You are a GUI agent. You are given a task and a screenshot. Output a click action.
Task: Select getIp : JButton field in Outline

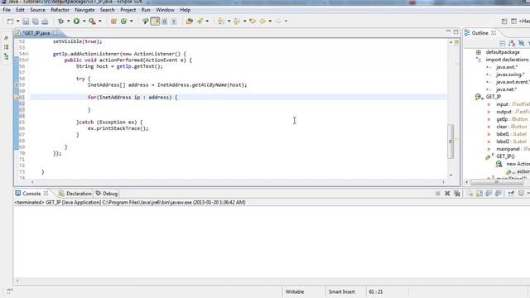point(512,119)
